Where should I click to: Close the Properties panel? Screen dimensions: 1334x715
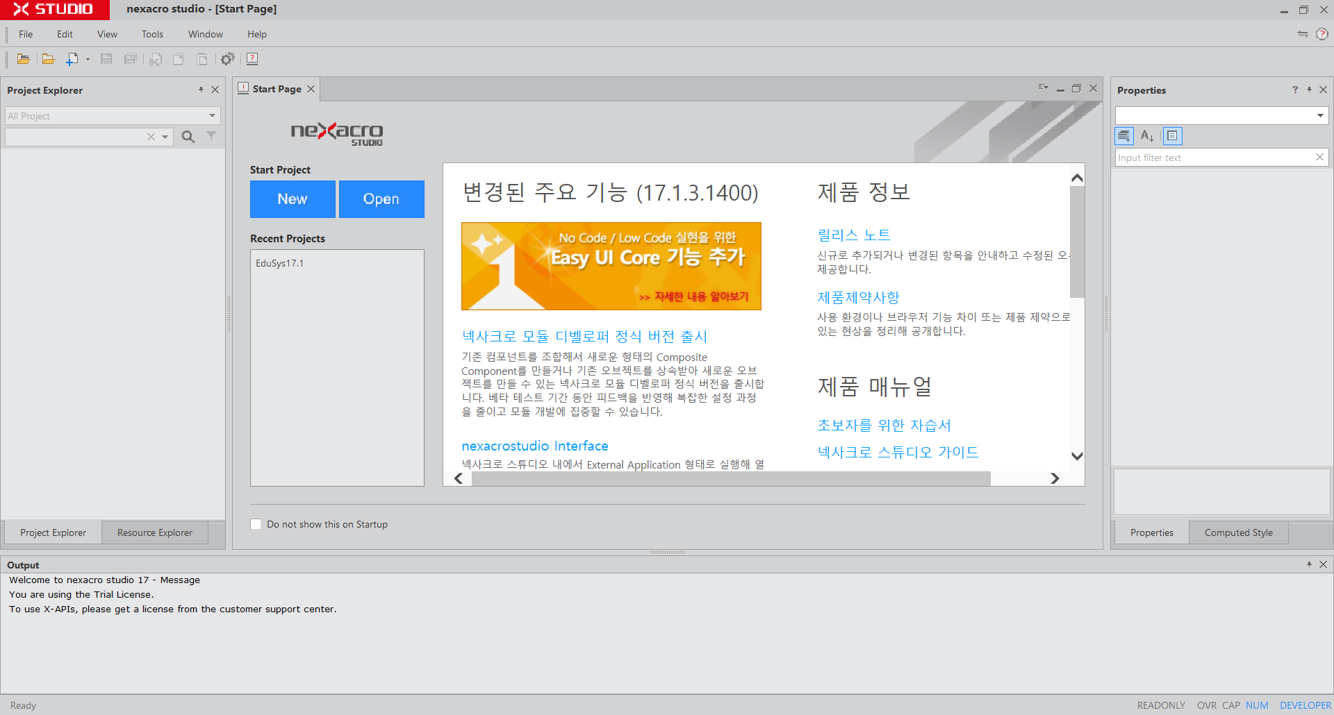pos(1324,90)
